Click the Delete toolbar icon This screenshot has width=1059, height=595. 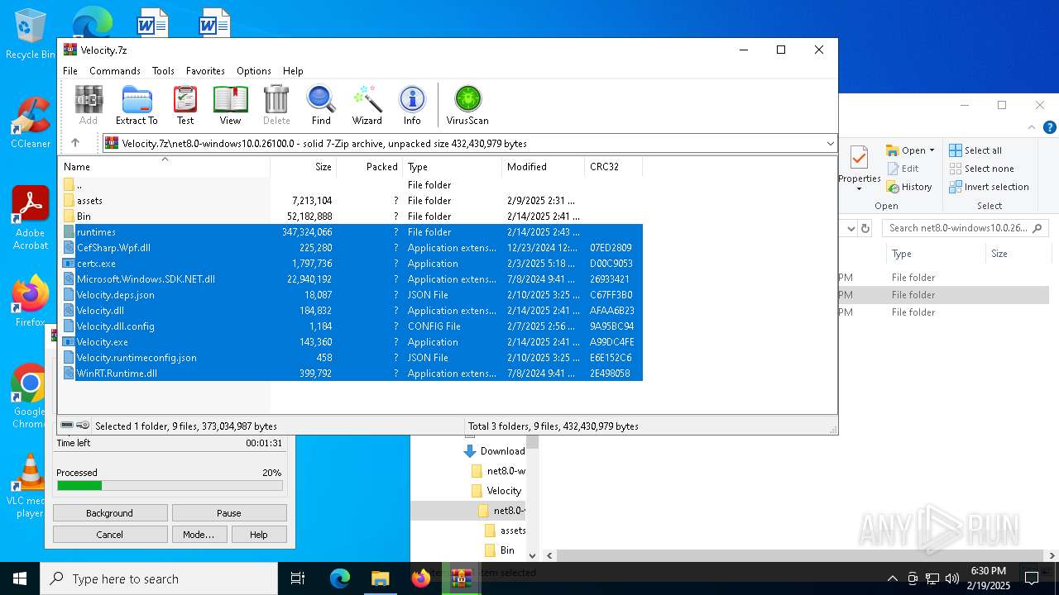coord(276,105)
